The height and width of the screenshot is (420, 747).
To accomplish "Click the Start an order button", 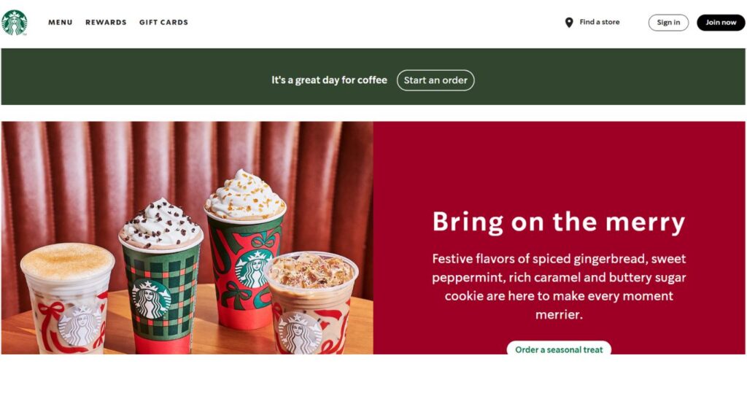I will click(x=436, y=80).
